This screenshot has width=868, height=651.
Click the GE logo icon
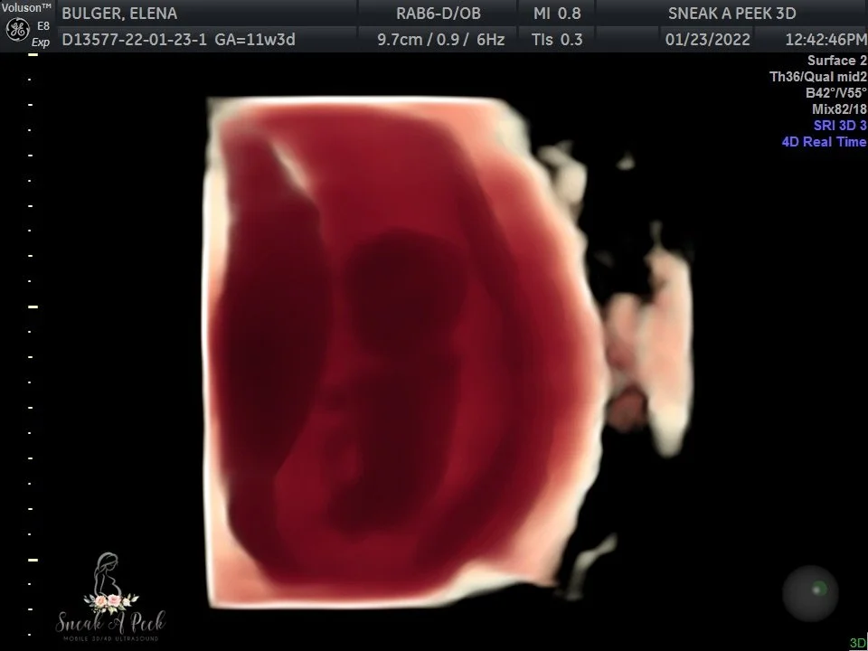coord(17,29)
